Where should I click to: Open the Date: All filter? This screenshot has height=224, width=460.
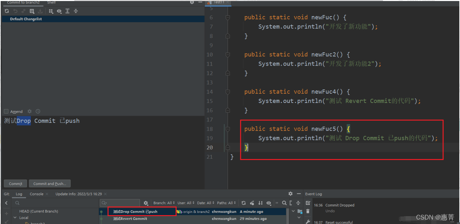click(206, 203)
